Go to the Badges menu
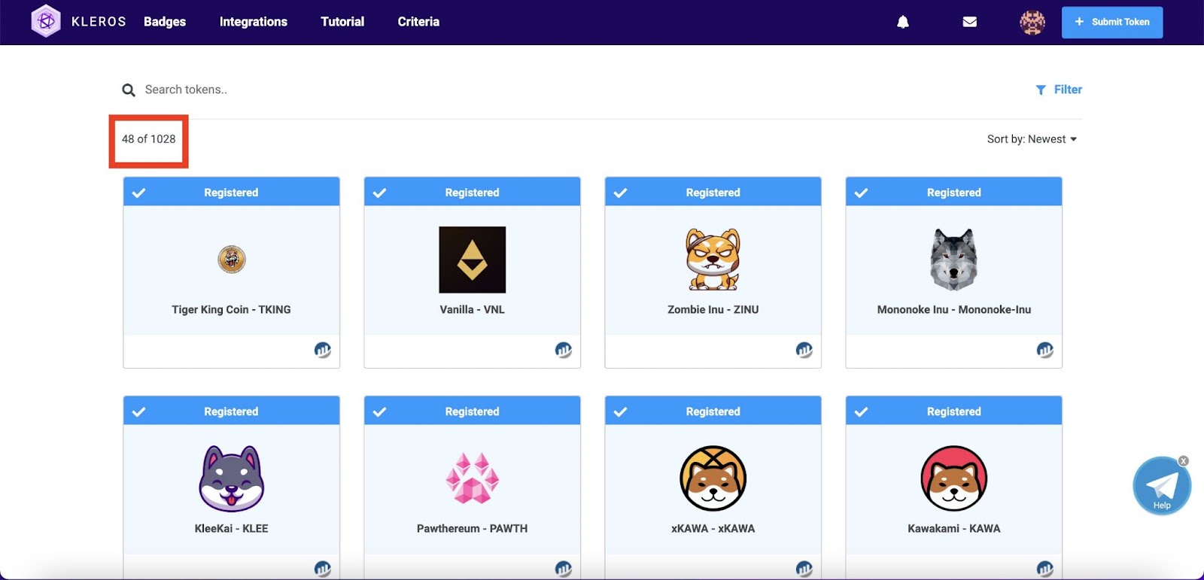1204x580 pixels. click(165, 22)
